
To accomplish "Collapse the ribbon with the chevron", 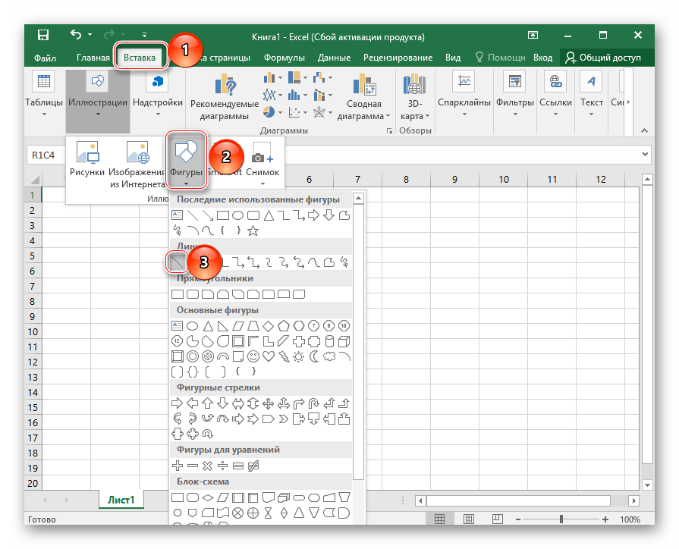I will 644,130.
